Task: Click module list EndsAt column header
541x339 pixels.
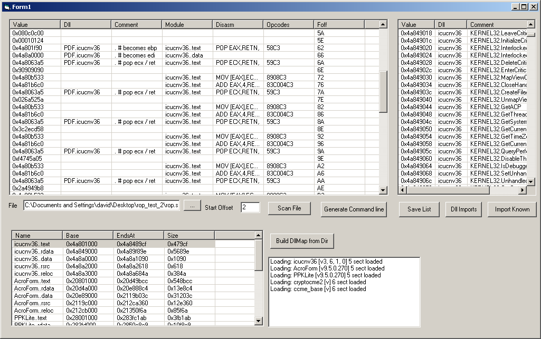Action: pos(139,235)
